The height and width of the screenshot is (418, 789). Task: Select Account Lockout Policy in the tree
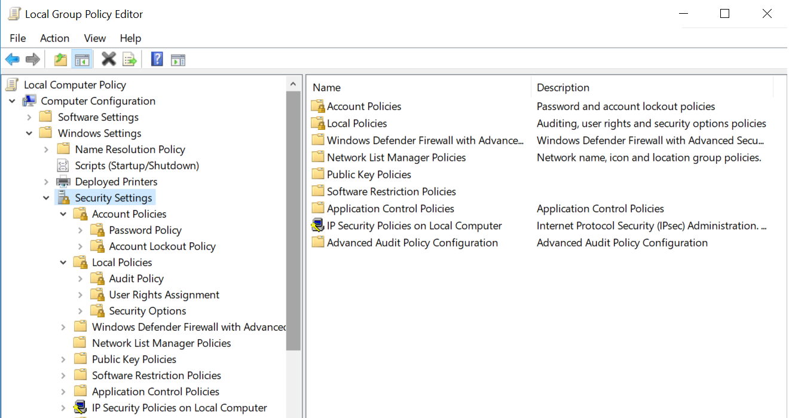tap(162, 246)
